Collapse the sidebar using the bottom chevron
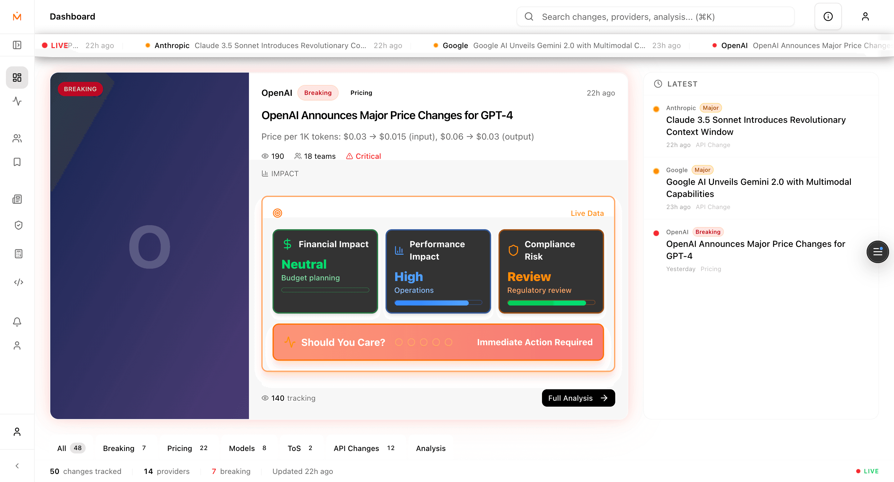This screenshot has height=482, width=894. coord(17,466)
